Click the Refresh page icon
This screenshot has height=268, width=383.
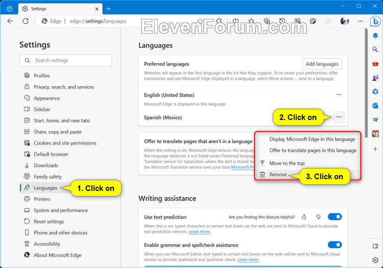click(x=26, y=21)
